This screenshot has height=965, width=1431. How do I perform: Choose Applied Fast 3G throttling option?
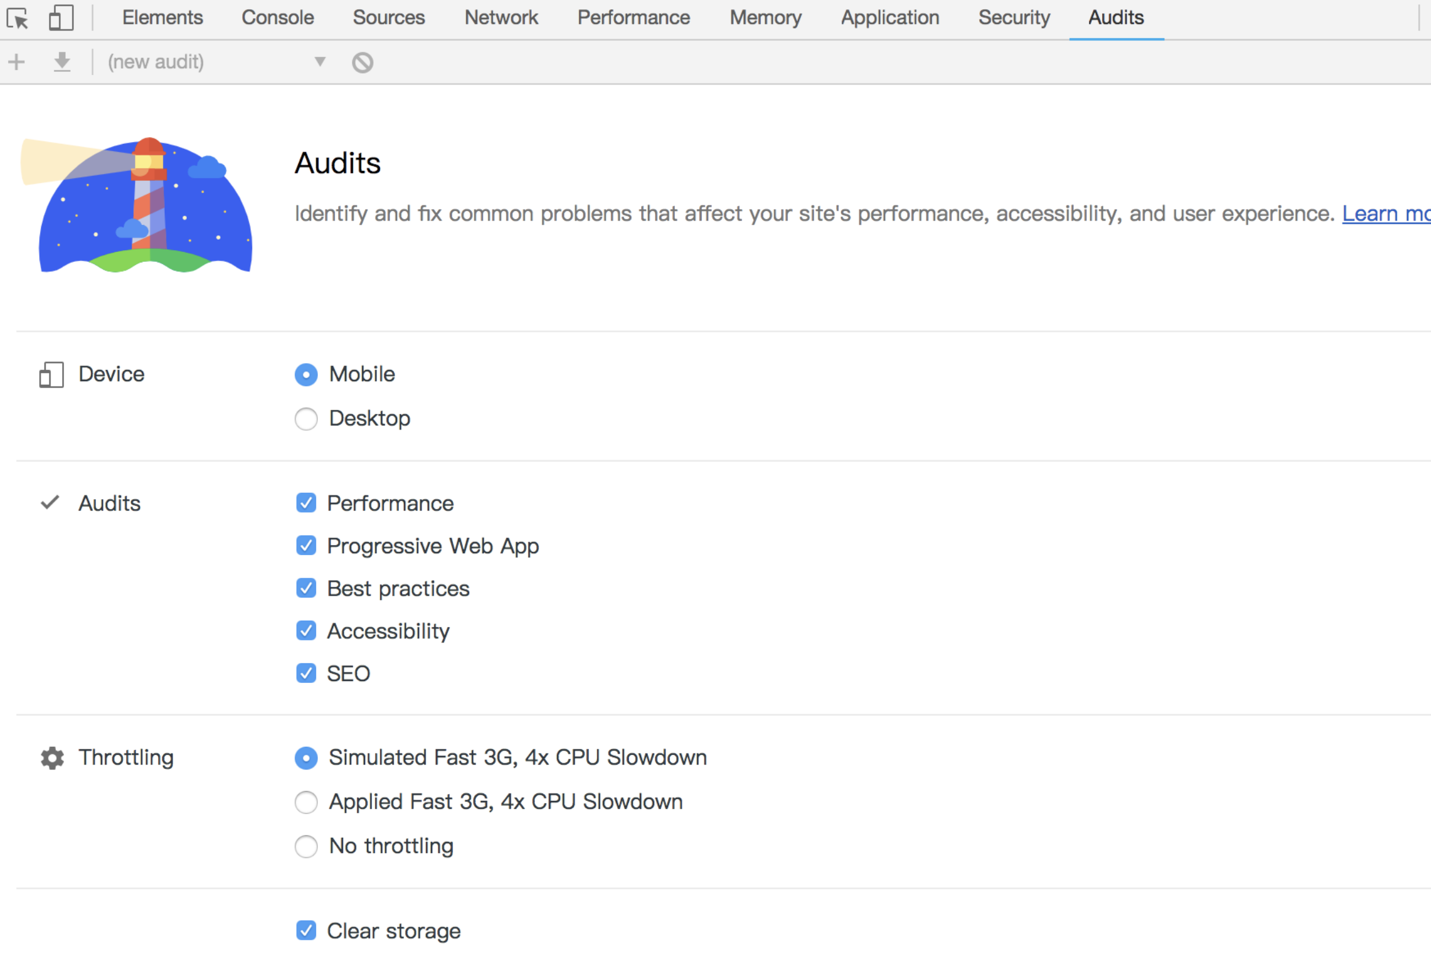(306, 803)
